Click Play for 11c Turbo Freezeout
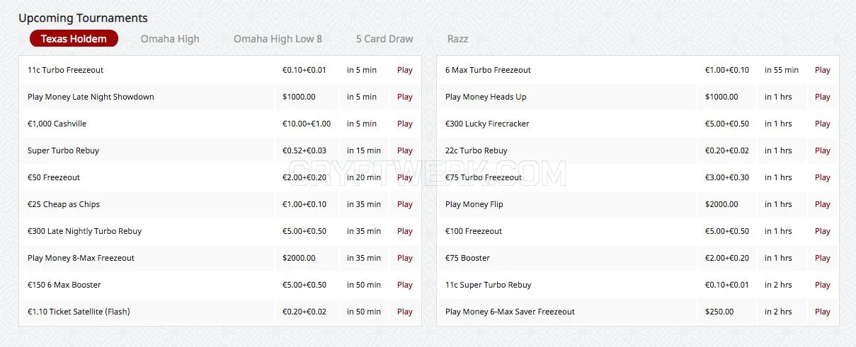The width and height of the screenshot is (856, 347). [x=405, y=70]
